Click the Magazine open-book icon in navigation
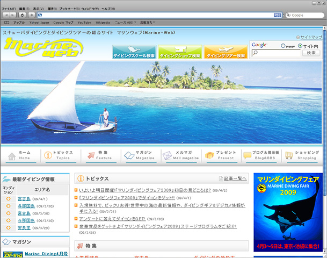Image resolution: width=327 pixels, height=258 pixels. pos(129,156)
